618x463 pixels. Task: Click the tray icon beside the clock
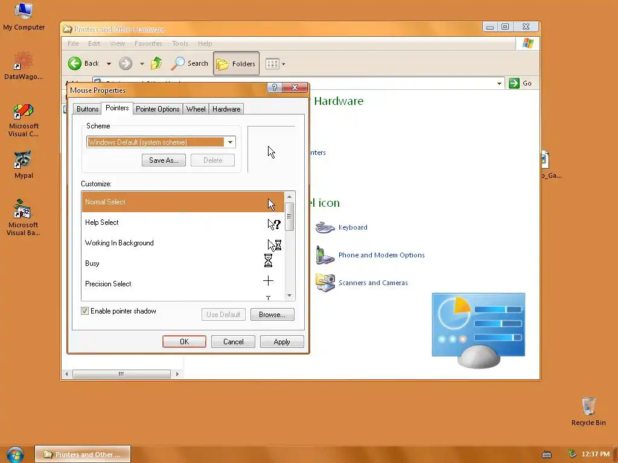572,454
